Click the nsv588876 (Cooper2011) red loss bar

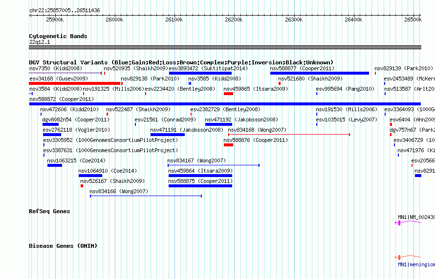click(228, 145)
